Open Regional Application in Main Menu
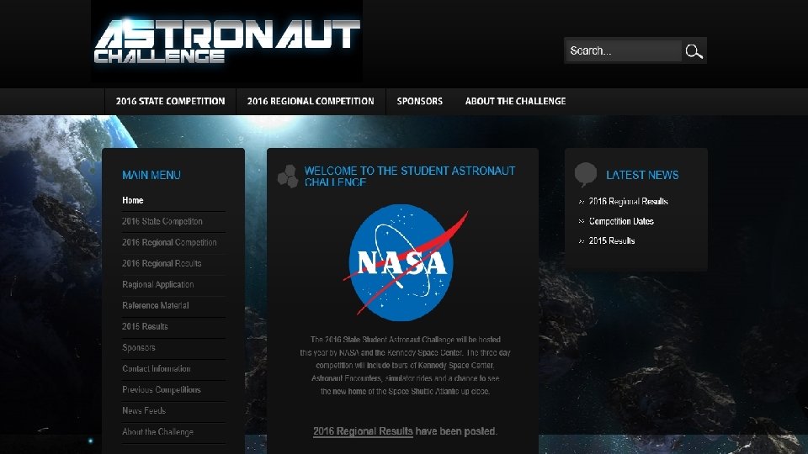The image size is (808, 454). (158, 285)
